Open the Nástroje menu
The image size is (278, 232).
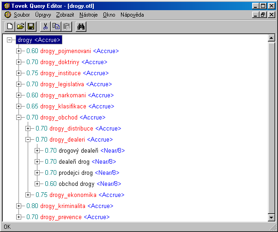pos(89,15)
